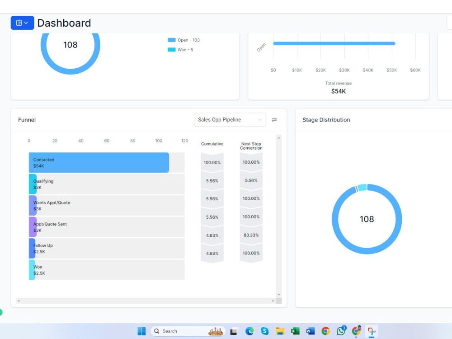Screen dimensions: 452x339
Task: Select the Follow Up stage bar
Action: [32, 249]
